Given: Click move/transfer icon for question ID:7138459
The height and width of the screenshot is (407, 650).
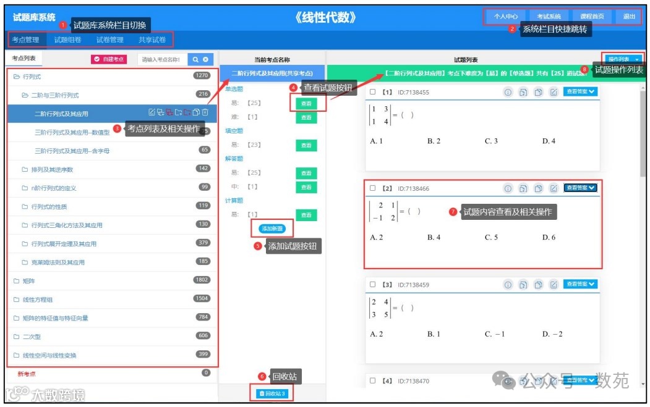Looking at the screenshot, I should [x=523, y=285].
